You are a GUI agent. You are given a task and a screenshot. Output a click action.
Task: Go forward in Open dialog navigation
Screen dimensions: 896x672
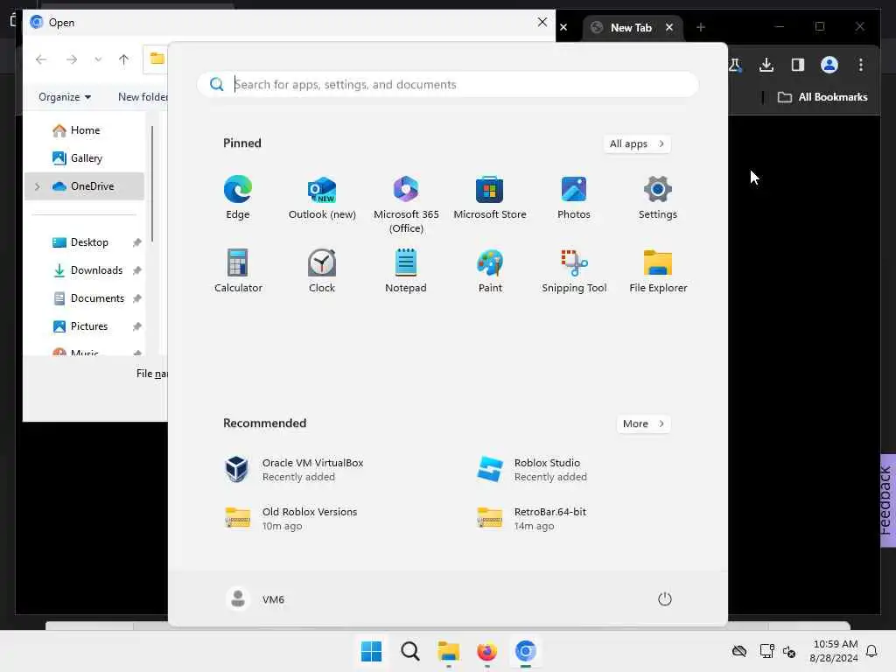click(x=72, y=59)
